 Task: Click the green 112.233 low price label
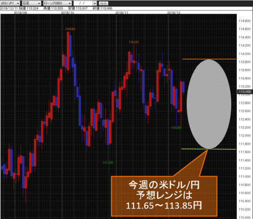[176, 128]
